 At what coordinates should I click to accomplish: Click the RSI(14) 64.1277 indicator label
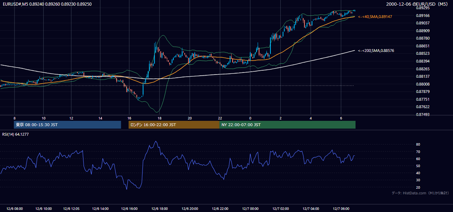(16, 134)
